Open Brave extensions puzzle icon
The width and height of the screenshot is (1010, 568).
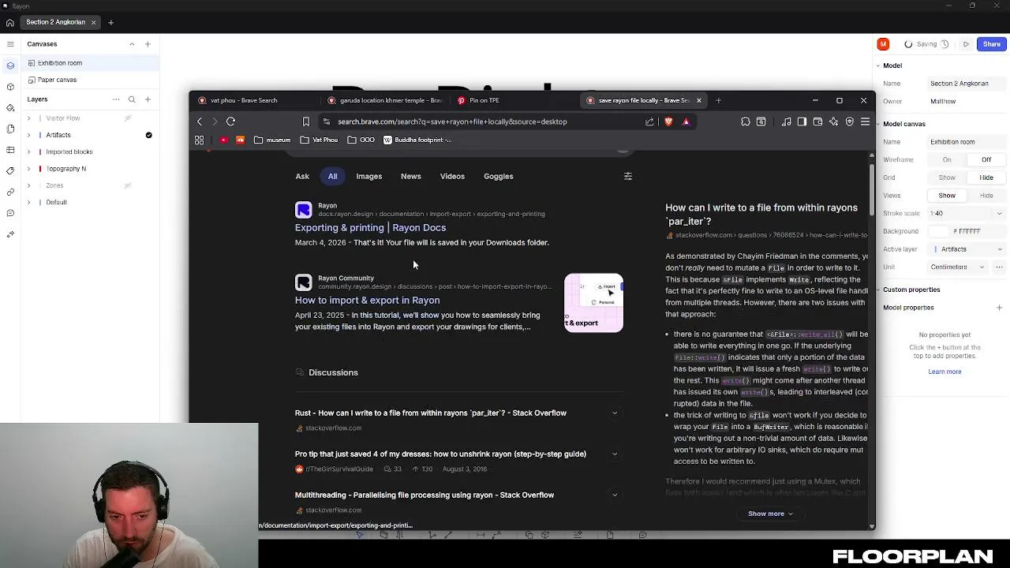[745, 121]
